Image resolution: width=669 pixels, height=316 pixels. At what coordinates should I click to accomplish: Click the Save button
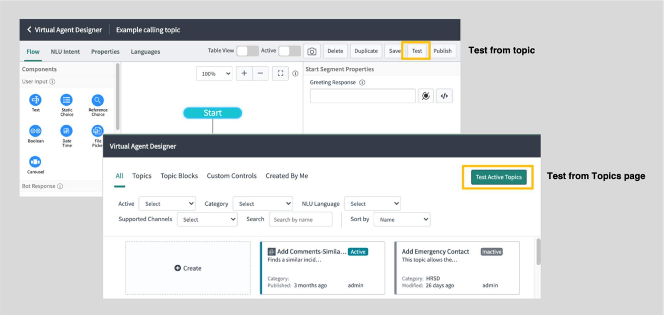(x=394, y=51)
